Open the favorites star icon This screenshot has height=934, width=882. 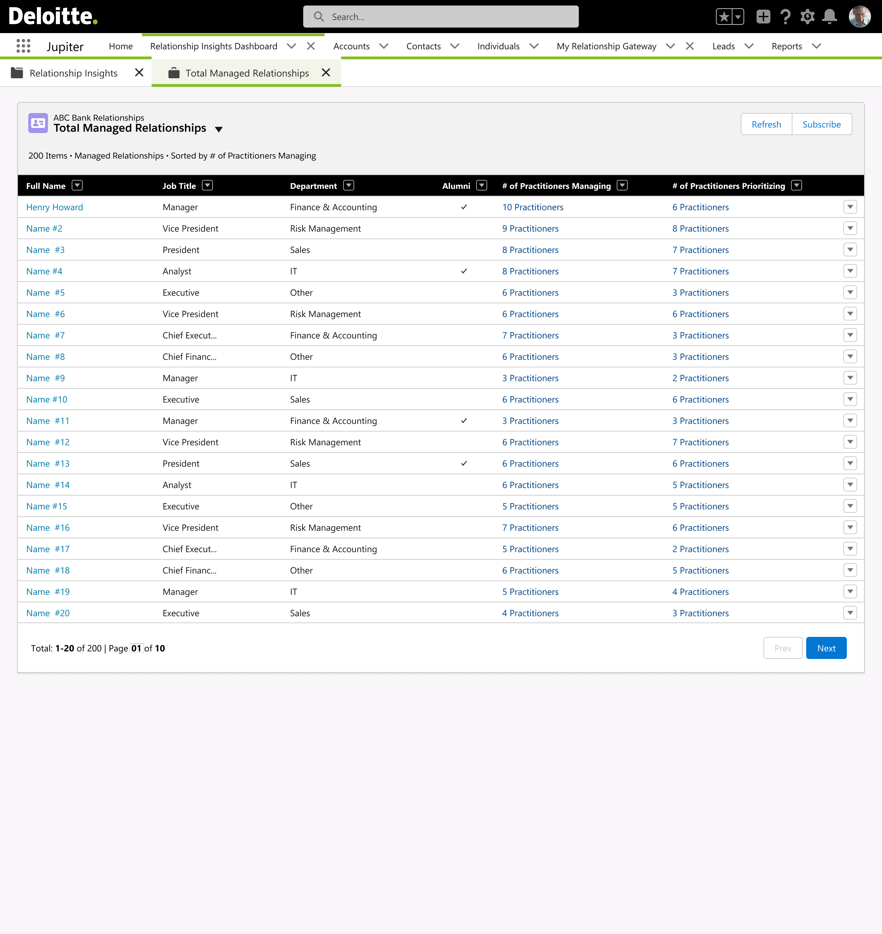pos(724,17)
